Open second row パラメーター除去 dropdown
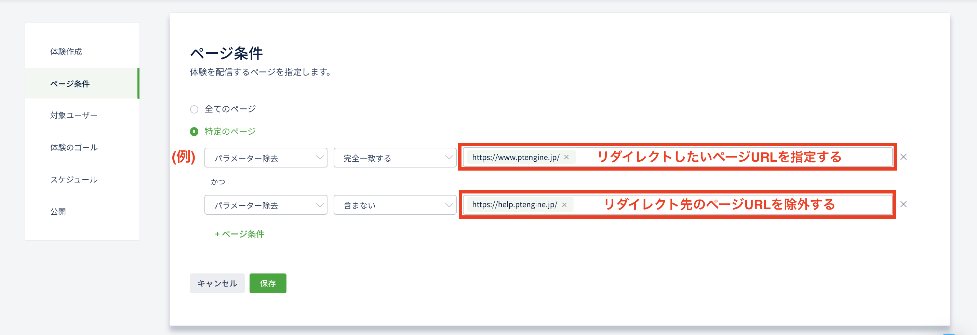This screenshot has width=977, height=335. point(266,205)
